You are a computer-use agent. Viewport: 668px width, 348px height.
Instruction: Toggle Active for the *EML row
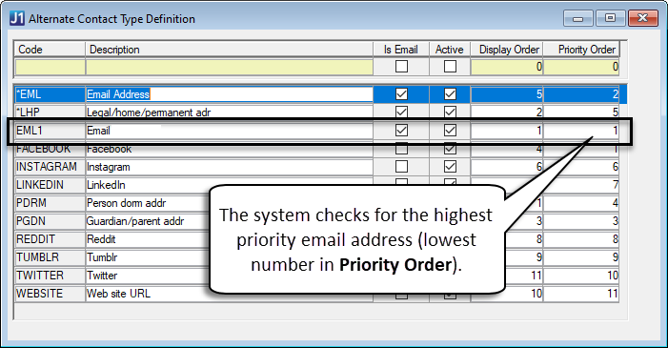coord(450,93)
